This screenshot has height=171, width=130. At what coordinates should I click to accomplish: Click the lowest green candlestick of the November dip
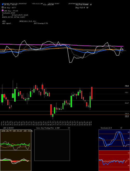[53, 115]
